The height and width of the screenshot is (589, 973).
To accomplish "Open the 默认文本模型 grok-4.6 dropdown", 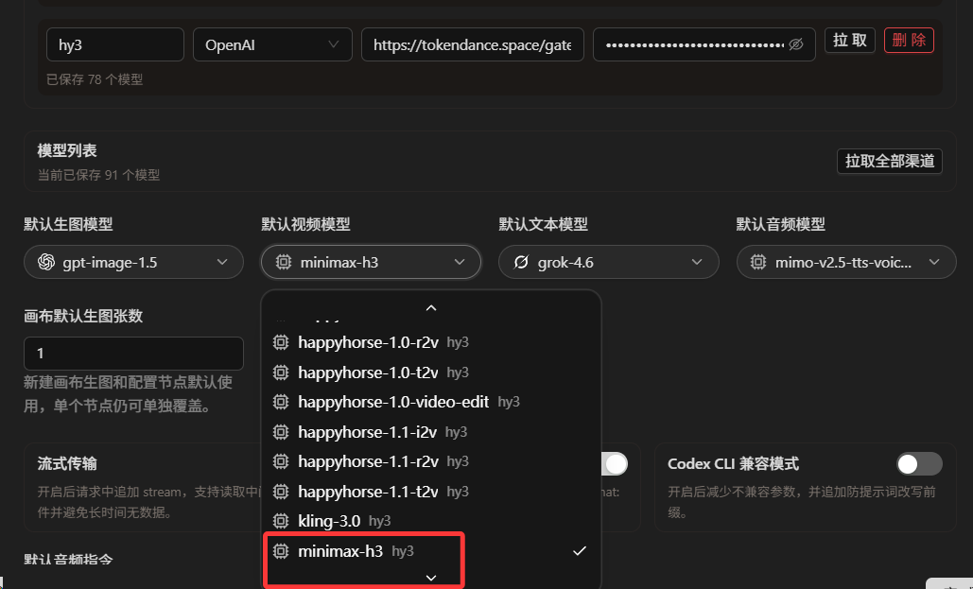I will (x=609, y=262).
